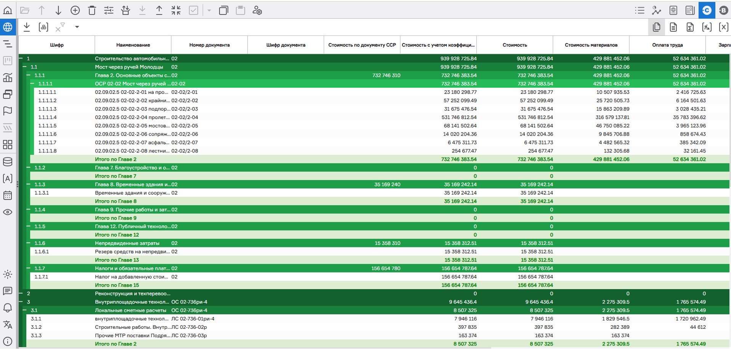Select row 1.1.1.4 пролет cell
Image resolution: width=731 pixels, height=349 pixels.
(x=132, y=117)
